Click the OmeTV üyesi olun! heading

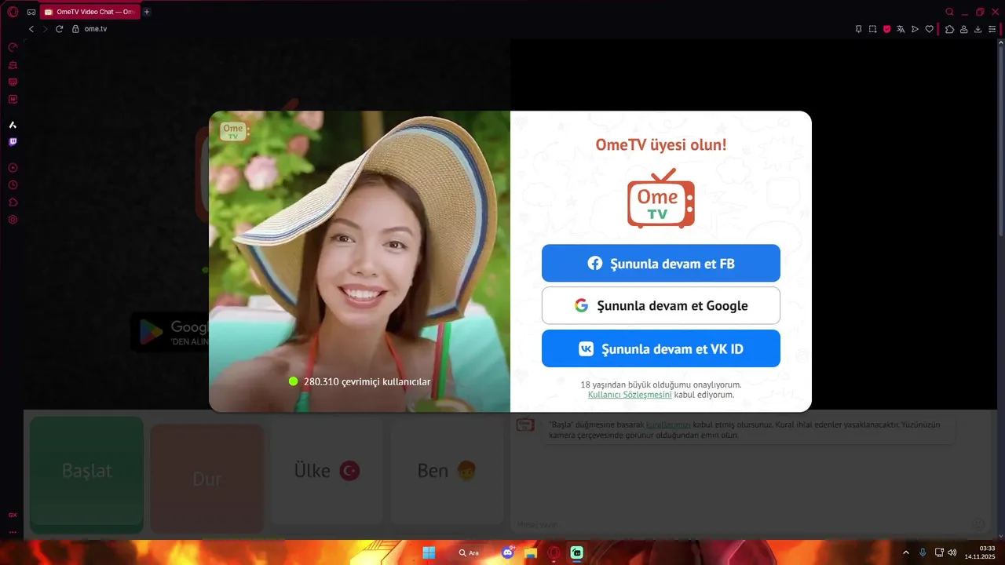(x=661, y=144)
